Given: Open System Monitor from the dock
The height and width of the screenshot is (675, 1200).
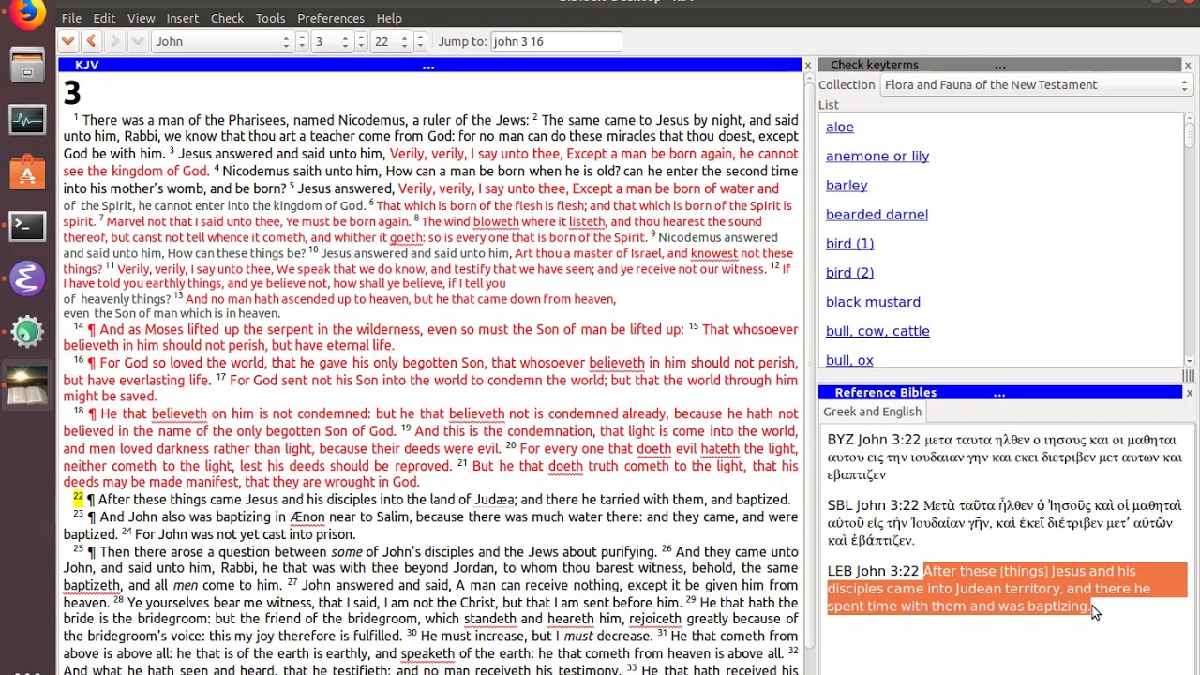Looking at the screenshot, I should pos(27,120).
